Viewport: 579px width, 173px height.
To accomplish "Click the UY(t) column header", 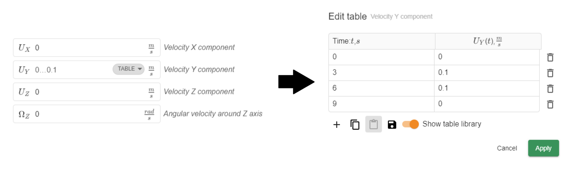I will click(x=488, y=41).
